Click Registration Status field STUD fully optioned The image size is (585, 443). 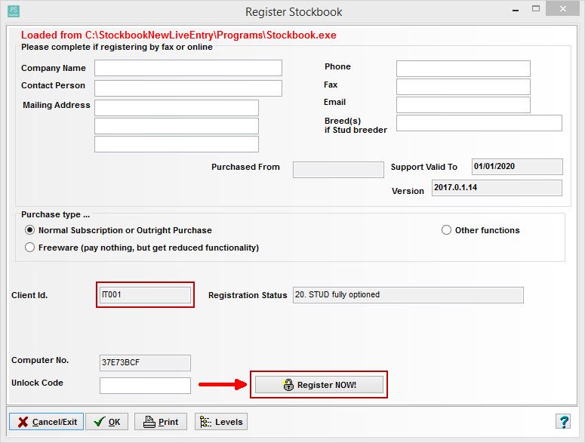pyautogui.click(x=408, y=295)
